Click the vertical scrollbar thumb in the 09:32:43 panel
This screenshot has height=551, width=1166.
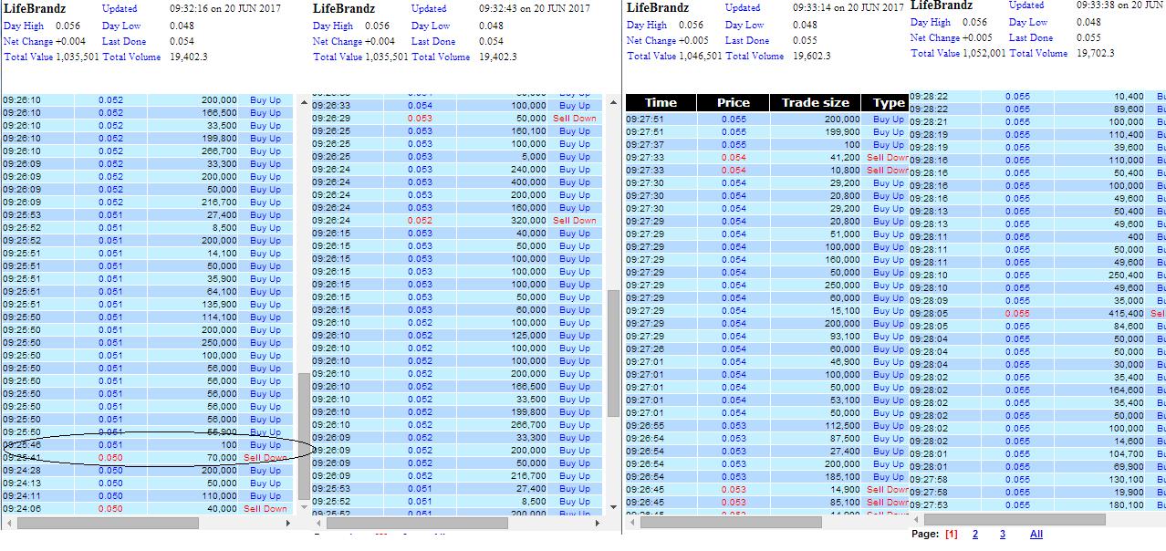click(613, 354)
